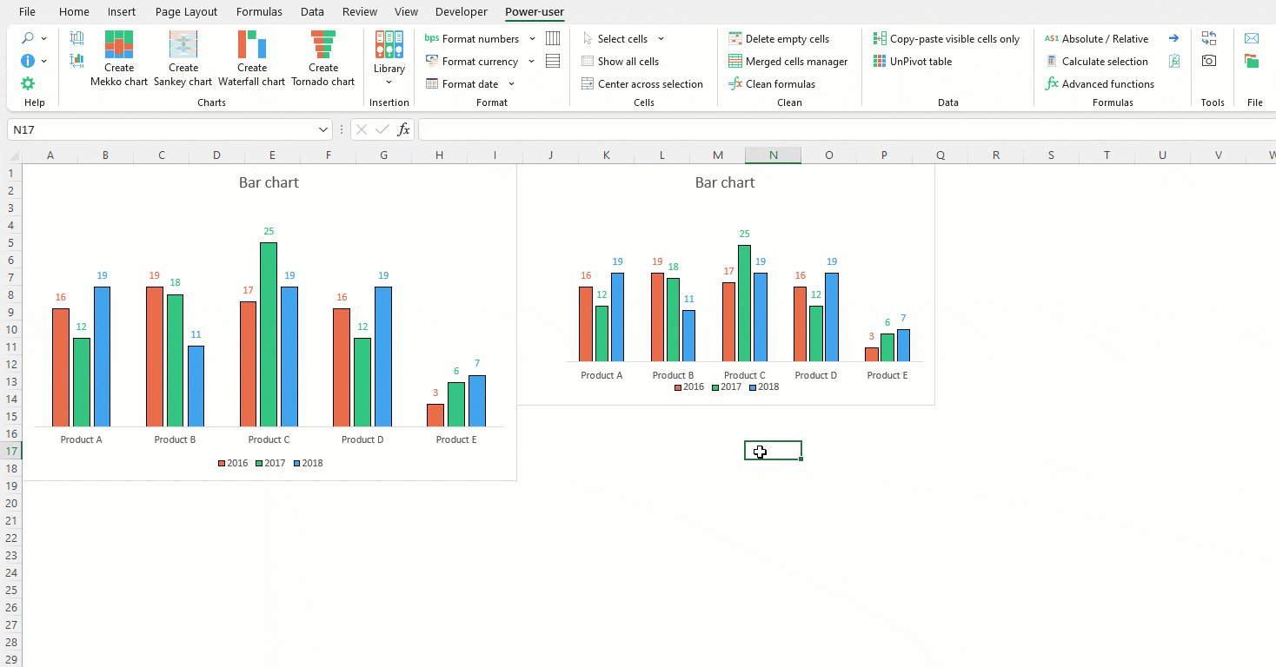
Task: Click the camera screenshot icon in Tools group
Action: pos(1208,60)
